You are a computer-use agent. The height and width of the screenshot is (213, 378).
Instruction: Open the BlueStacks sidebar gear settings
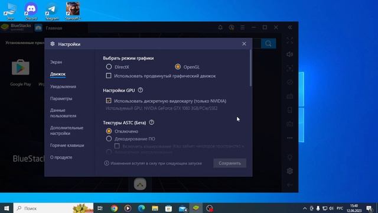[x=290, y=171]
